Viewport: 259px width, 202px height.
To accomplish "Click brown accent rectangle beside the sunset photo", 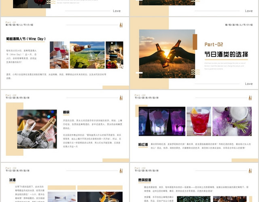I will 195,42.
